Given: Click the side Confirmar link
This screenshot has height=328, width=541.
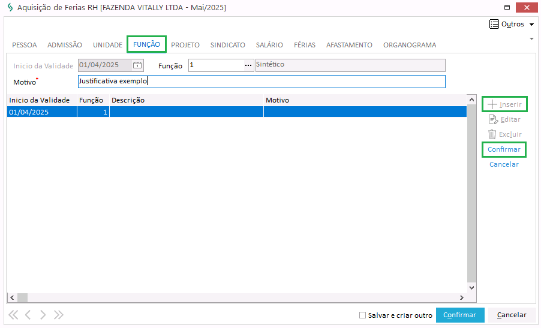Looking at the screenshot, I should tap(504, 149).
